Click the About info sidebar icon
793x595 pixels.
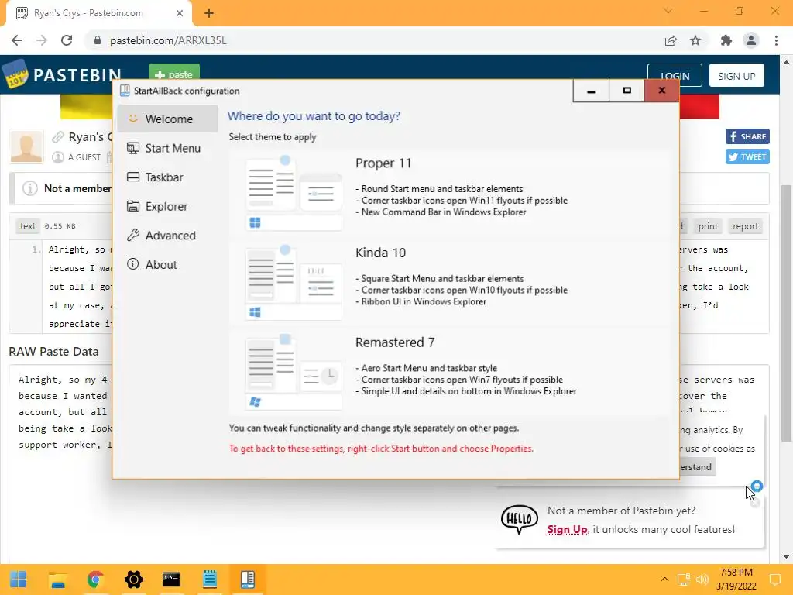133,264
